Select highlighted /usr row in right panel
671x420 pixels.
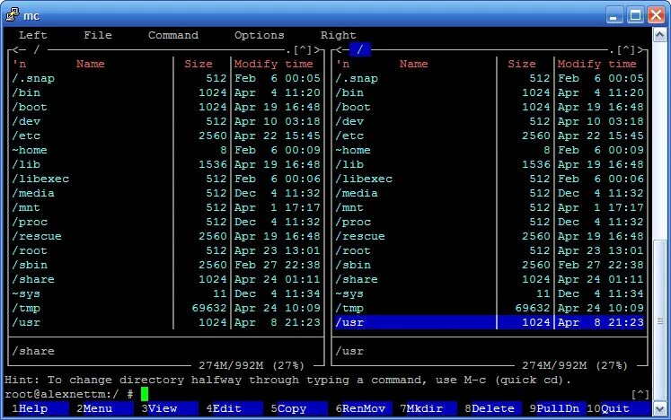490,322
